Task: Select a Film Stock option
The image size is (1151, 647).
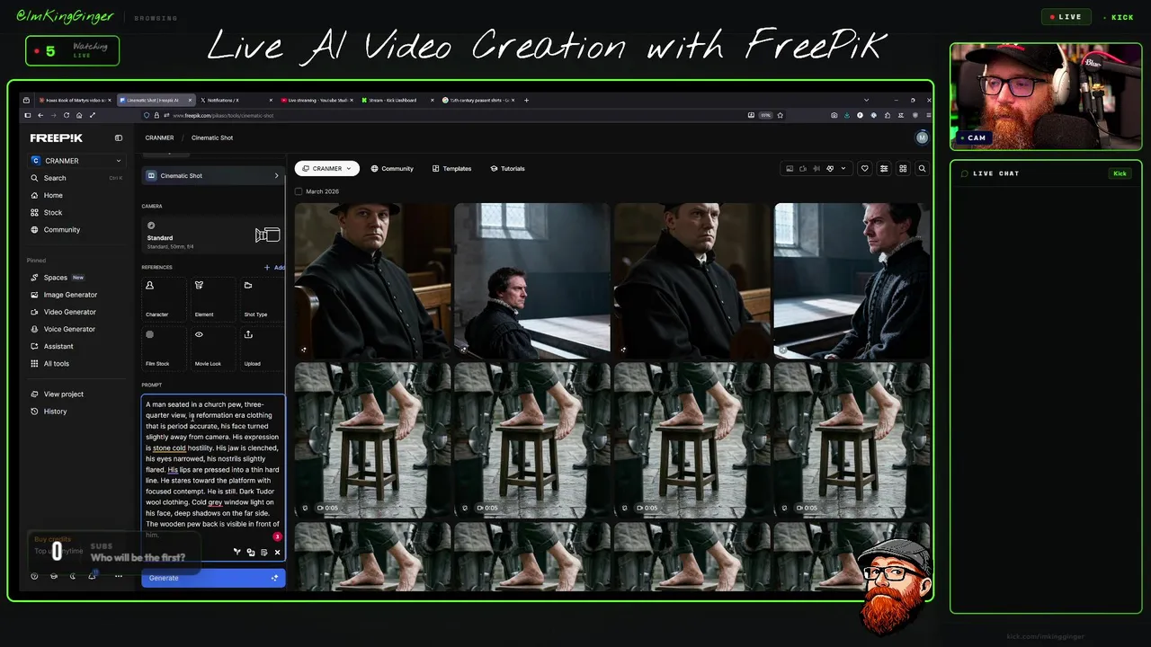Action: pos(165,348)
